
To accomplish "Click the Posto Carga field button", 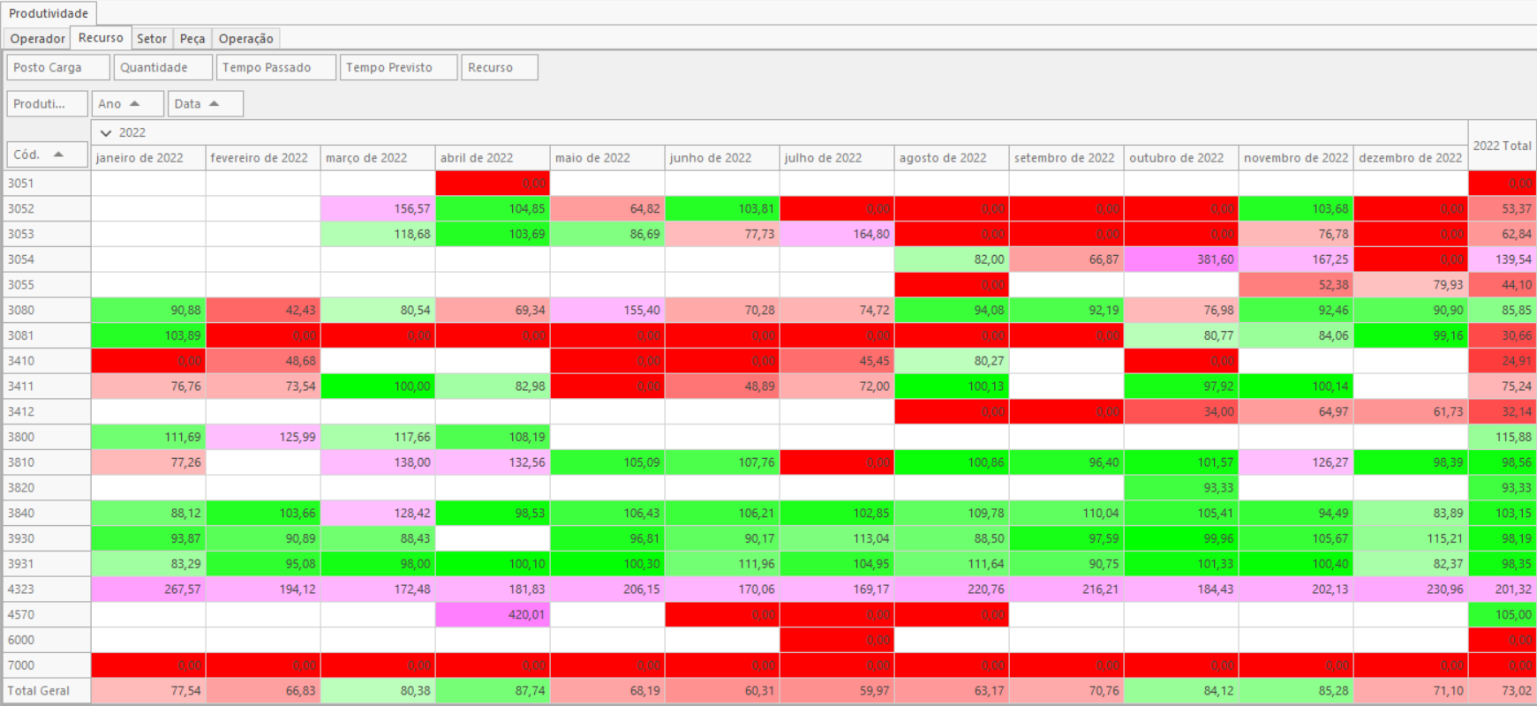I will pos(58,68).
